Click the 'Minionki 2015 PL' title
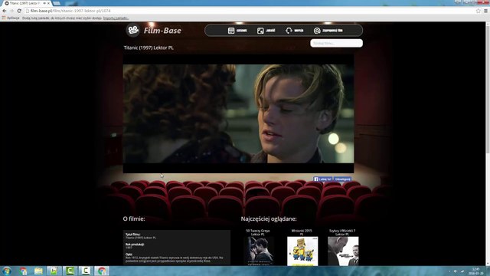This screenshot has height=276, width=490. (x=302, y=232)
